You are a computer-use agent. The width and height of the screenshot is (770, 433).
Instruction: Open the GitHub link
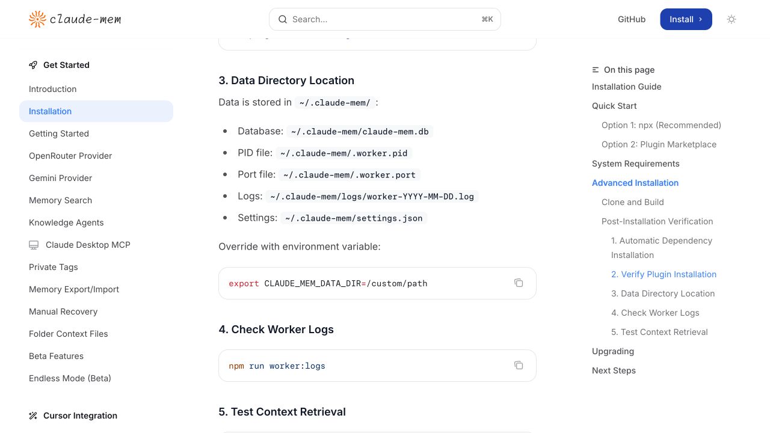632,19
